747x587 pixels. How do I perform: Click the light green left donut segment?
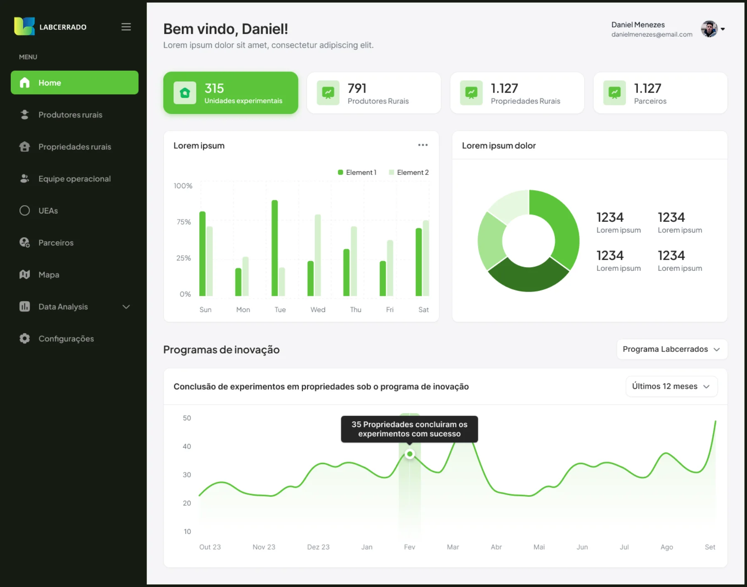491,240
